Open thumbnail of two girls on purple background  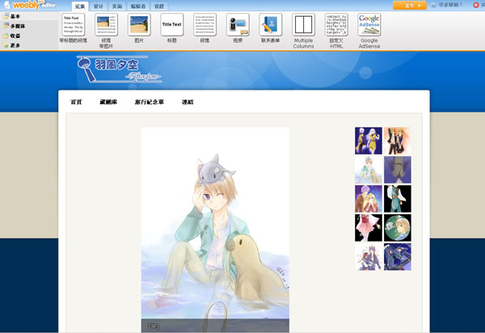(x=369, y=141)
